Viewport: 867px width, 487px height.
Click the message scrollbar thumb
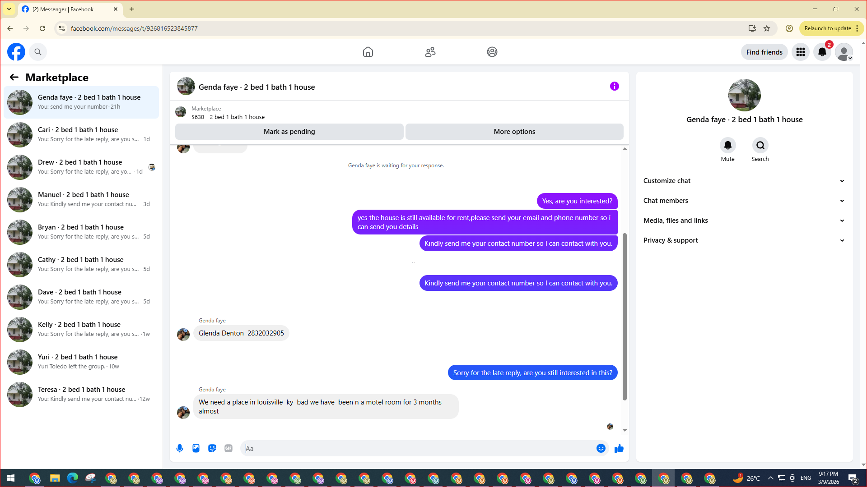click(x=625, y=316)
